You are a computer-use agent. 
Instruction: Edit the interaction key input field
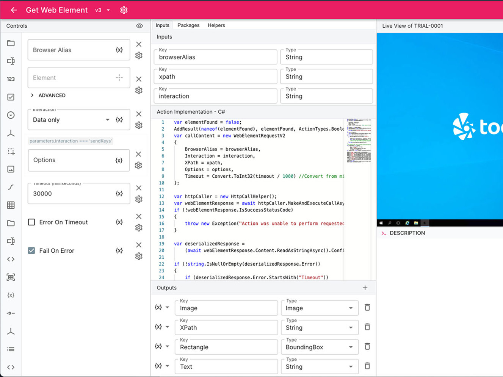(215, 96)
